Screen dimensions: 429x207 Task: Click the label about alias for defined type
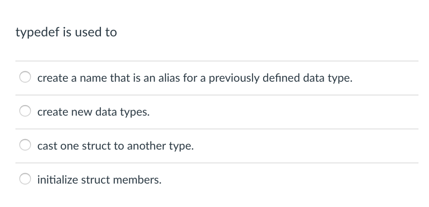click(195, 78)
